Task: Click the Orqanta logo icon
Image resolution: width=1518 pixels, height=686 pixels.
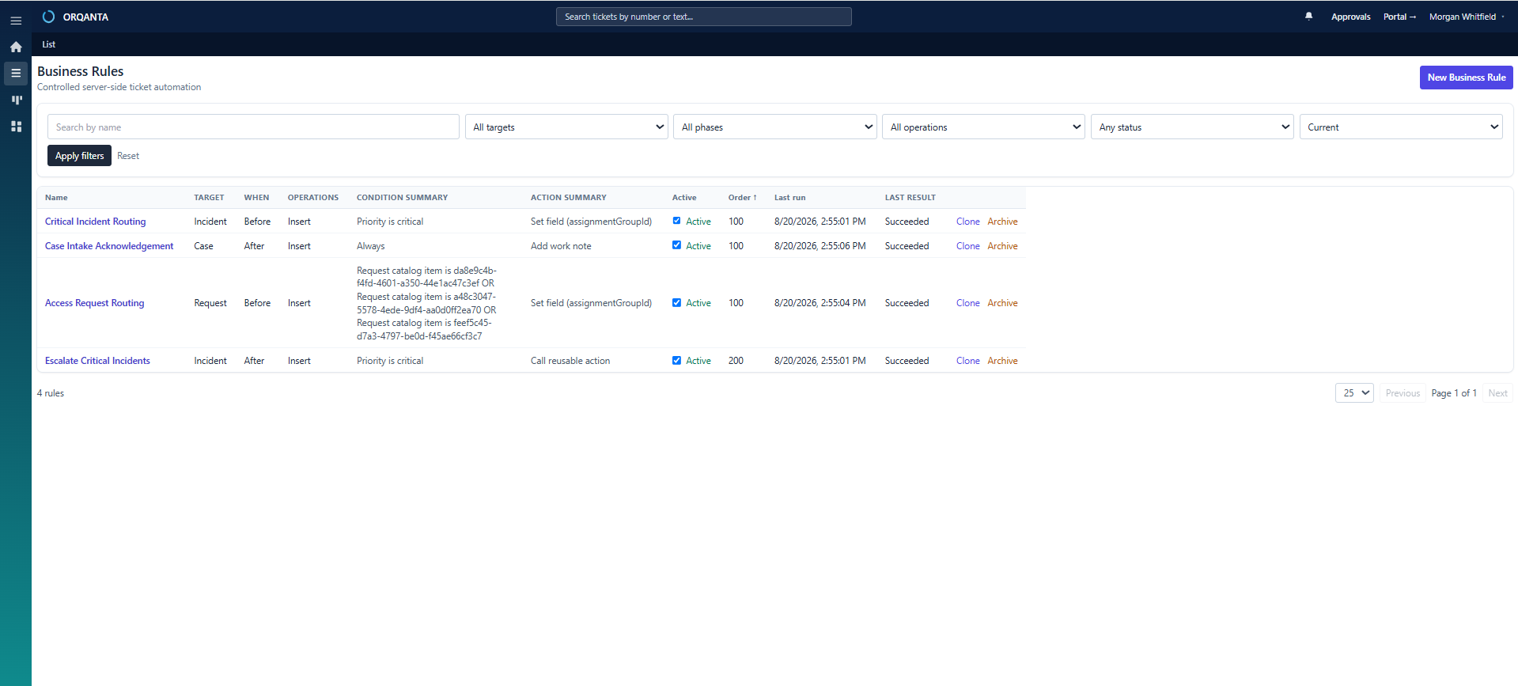Action: pyautogui.click(x=48, y=17)
